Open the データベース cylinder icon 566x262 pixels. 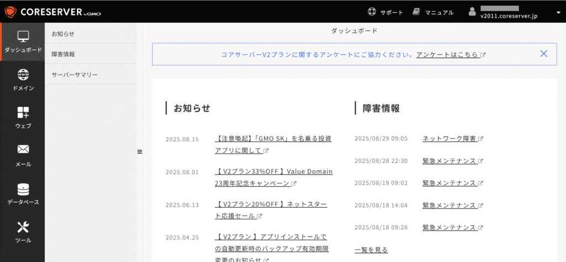pyautogui.click(x=23, y=188)
